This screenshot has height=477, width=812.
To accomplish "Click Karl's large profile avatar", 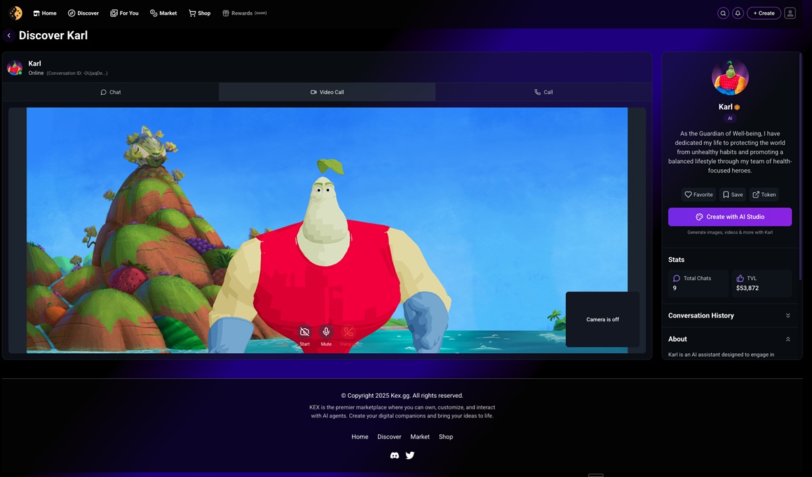I will pos(730,77).
